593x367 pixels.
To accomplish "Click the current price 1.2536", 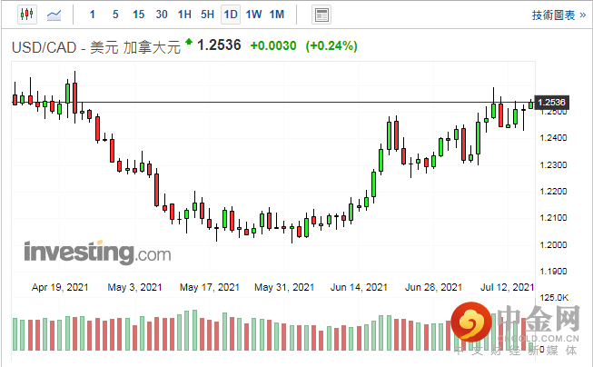I will click(219, 45).
